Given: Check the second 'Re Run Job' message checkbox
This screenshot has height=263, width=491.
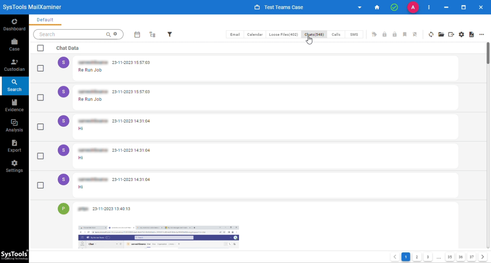Looking at the screenshot, I should [x=40, y=98].
